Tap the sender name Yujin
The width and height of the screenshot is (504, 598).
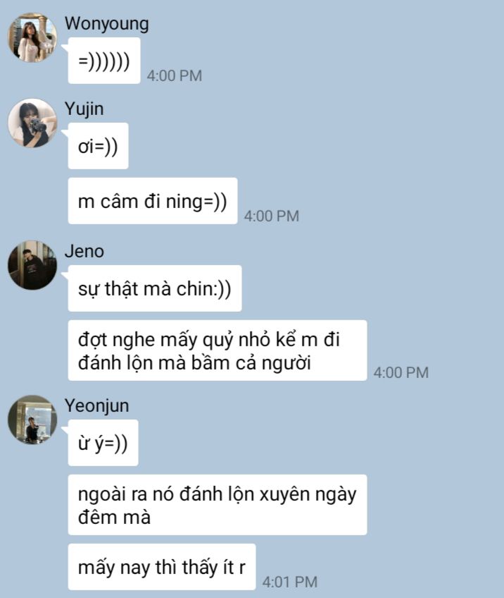pos(84,109)
